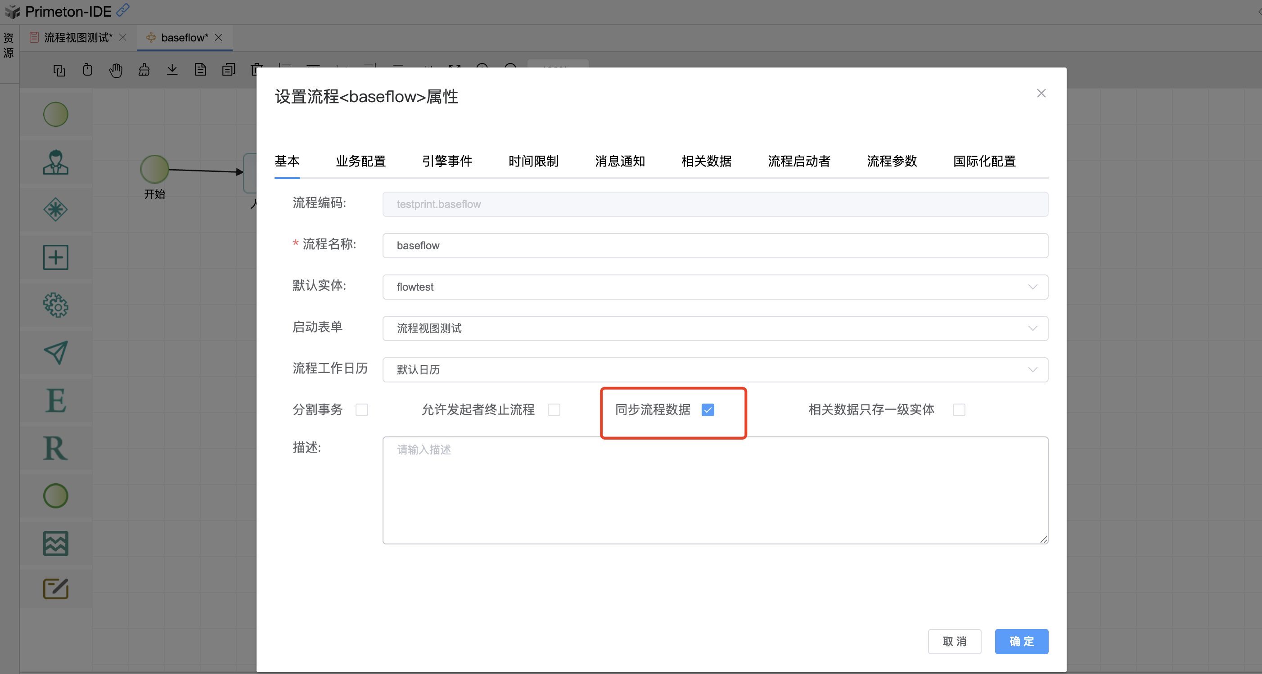
Task: Click into the 描述 text area
Action: pos(715,490)
